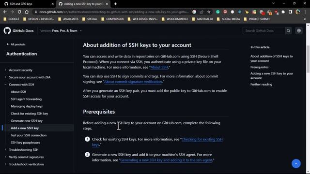Open Generating a new SSH key link
Screen dimensions: 310x174
coord(166,160)
